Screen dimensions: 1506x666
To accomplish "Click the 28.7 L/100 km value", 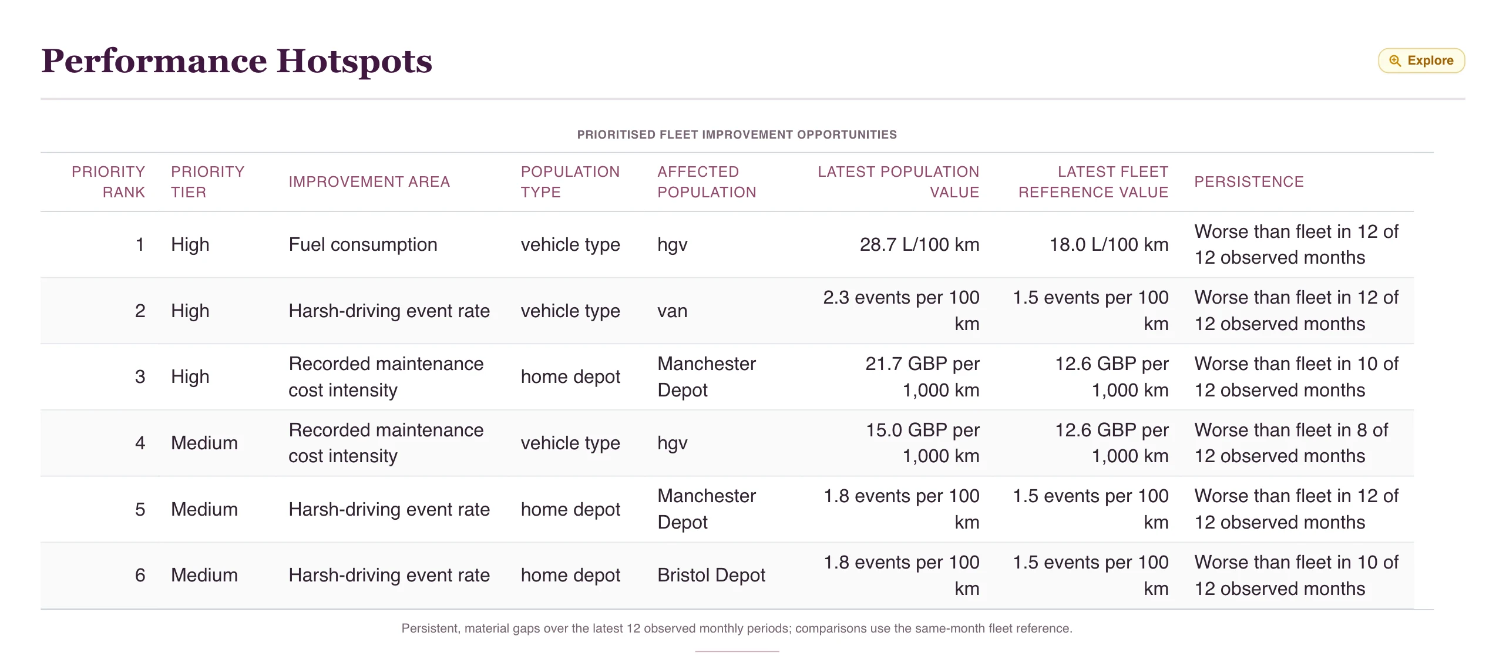I will [x=919, y=244].
